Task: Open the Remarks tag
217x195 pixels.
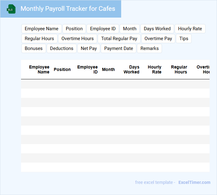Action: point(150,48)
